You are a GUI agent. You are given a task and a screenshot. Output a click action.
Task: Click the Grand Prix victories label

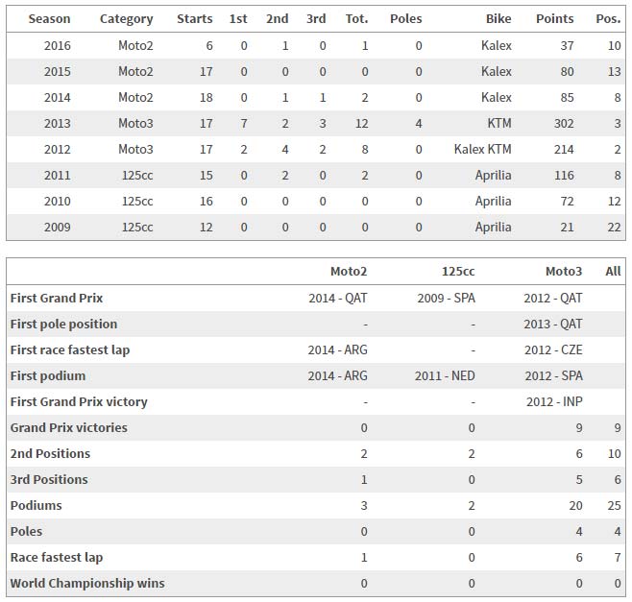coord(68,427)
